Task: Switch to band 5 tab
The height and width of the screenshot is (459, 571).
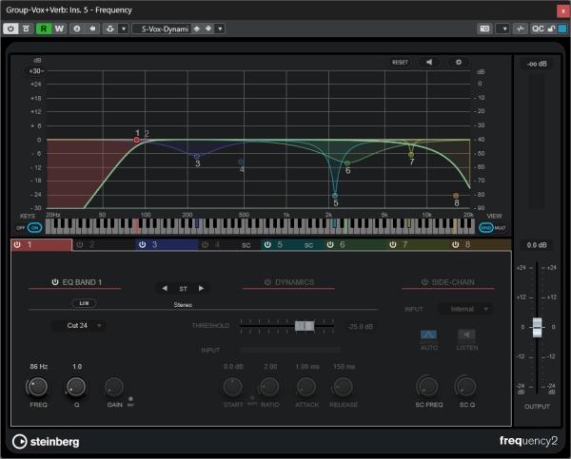Action: click(x=292, y=245)
